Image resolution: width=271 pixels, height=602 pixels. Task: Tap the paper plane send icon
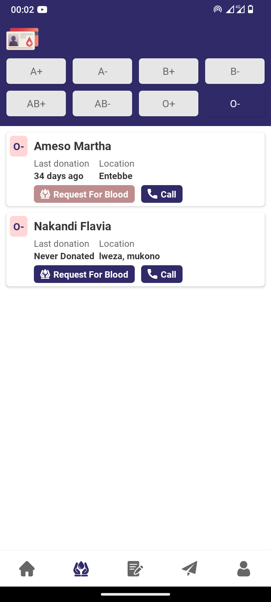click(x=190, y=569)
